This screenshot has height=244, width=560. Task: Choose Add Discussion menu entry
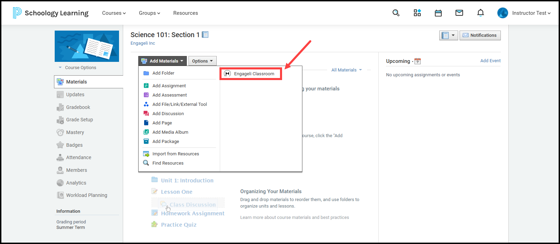tap(168, 114)
